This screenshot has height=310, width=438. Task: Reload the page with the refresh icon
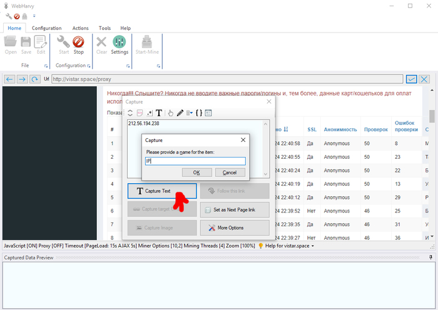tap(35, 79)
